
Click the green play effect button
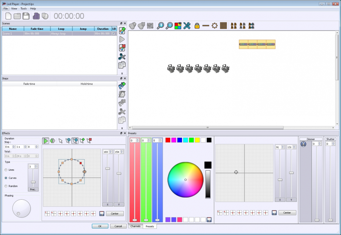click(46, 140)
